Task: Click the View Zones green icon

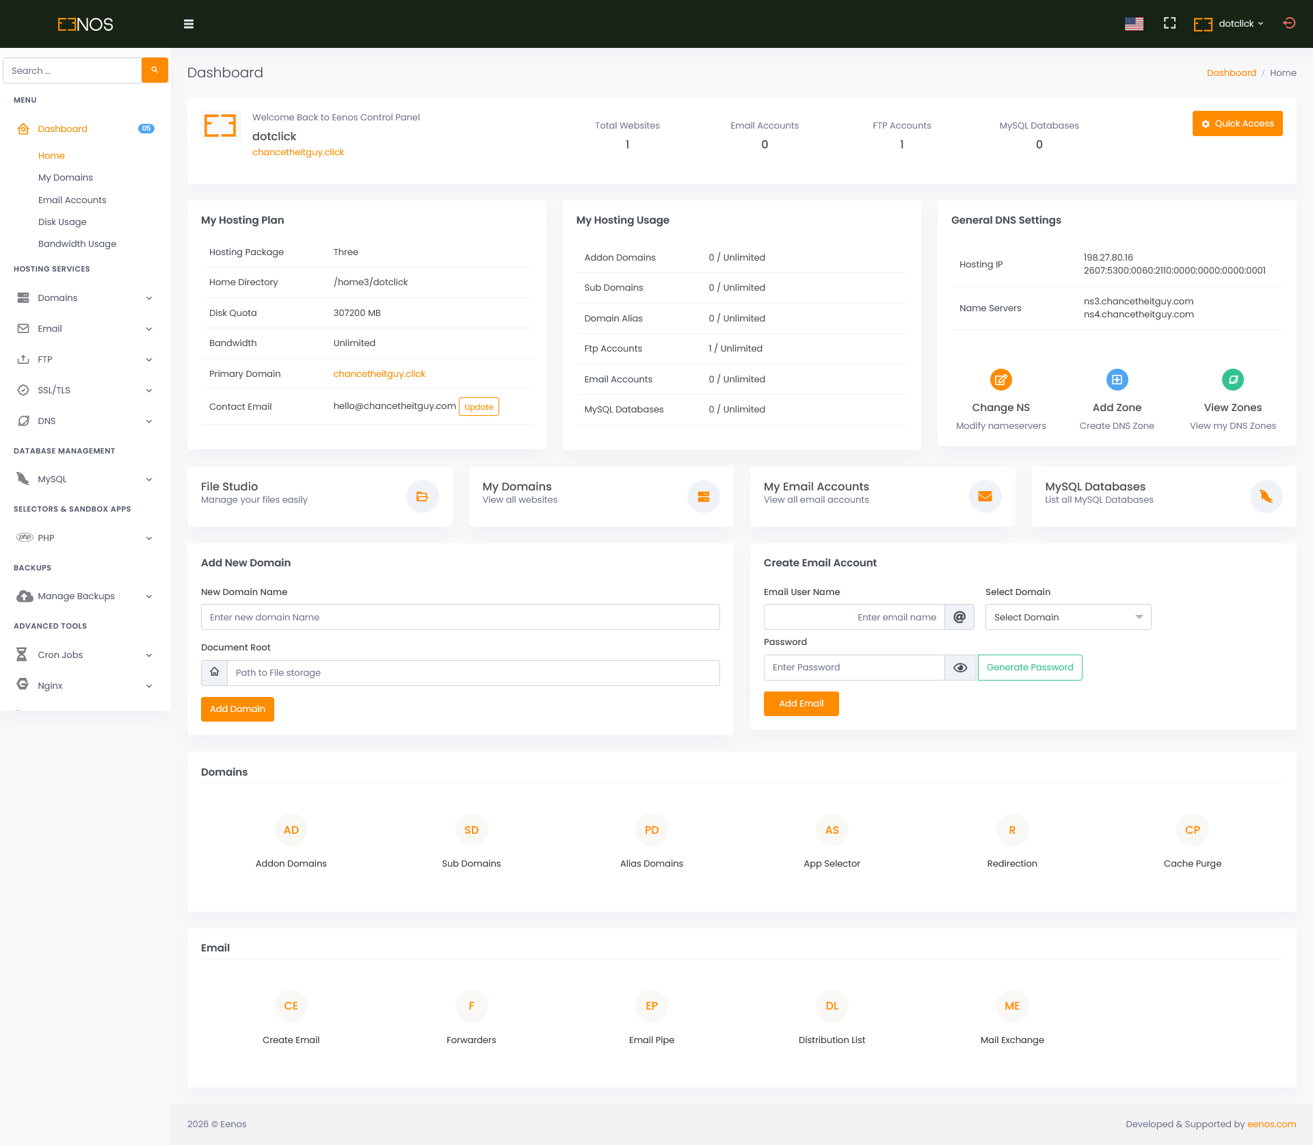Action: coord(1233,380)
